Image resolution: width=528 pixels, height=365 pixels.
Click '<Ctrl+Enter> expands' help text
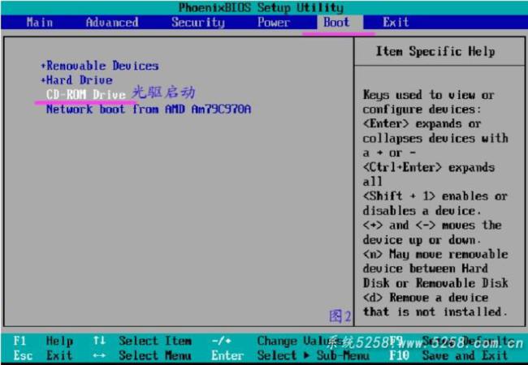click(428, 167)
